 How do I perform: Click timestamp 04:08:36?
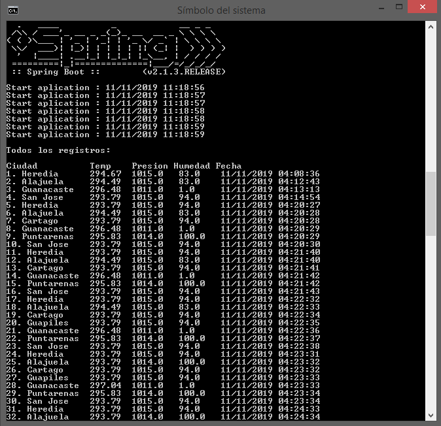point(299,174)
